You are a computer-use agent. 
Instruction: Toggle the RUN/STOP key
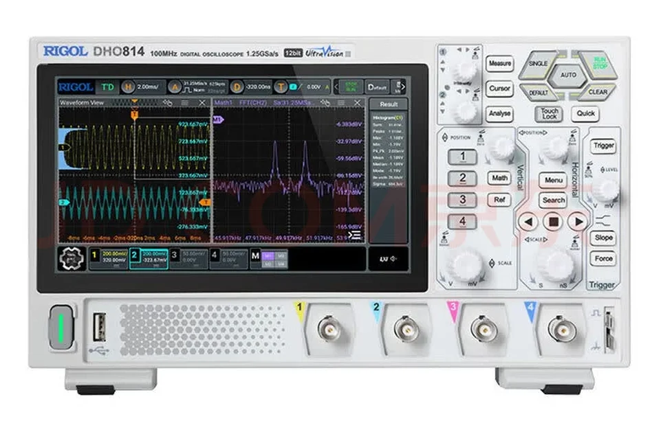(598, 64)
